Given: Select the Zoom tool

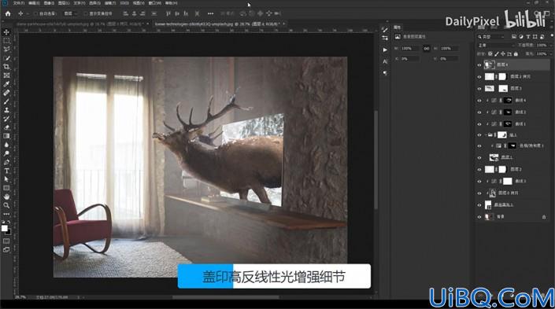Looking at the screenshot, I should pyautogui.click(x=6, y=205).
